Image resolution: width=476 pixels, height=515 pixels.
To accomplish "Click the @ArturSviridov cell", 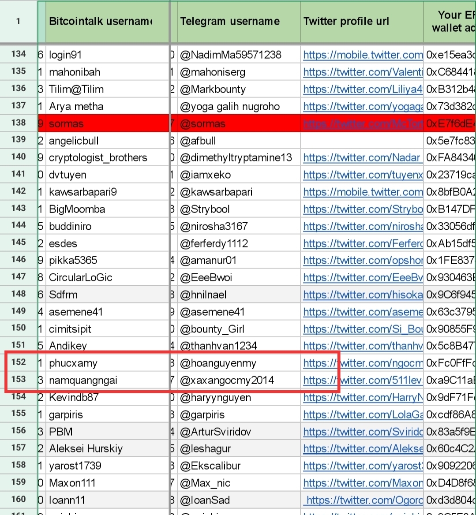I will click(x=239, y=432).
